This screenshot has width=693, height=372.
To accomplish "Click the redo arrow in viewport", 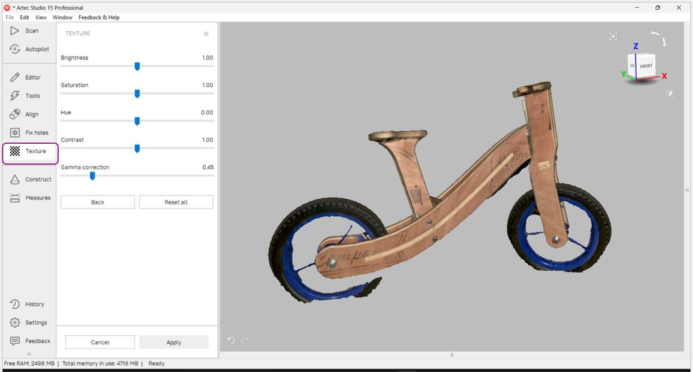I will point(244,340).
